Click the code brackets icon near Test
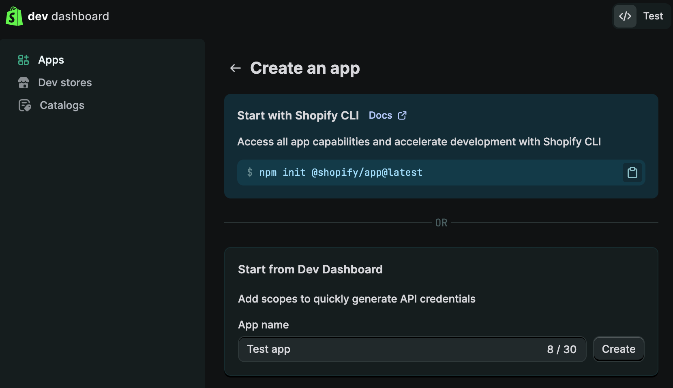 pyautogui.click(x=625, y=16)
